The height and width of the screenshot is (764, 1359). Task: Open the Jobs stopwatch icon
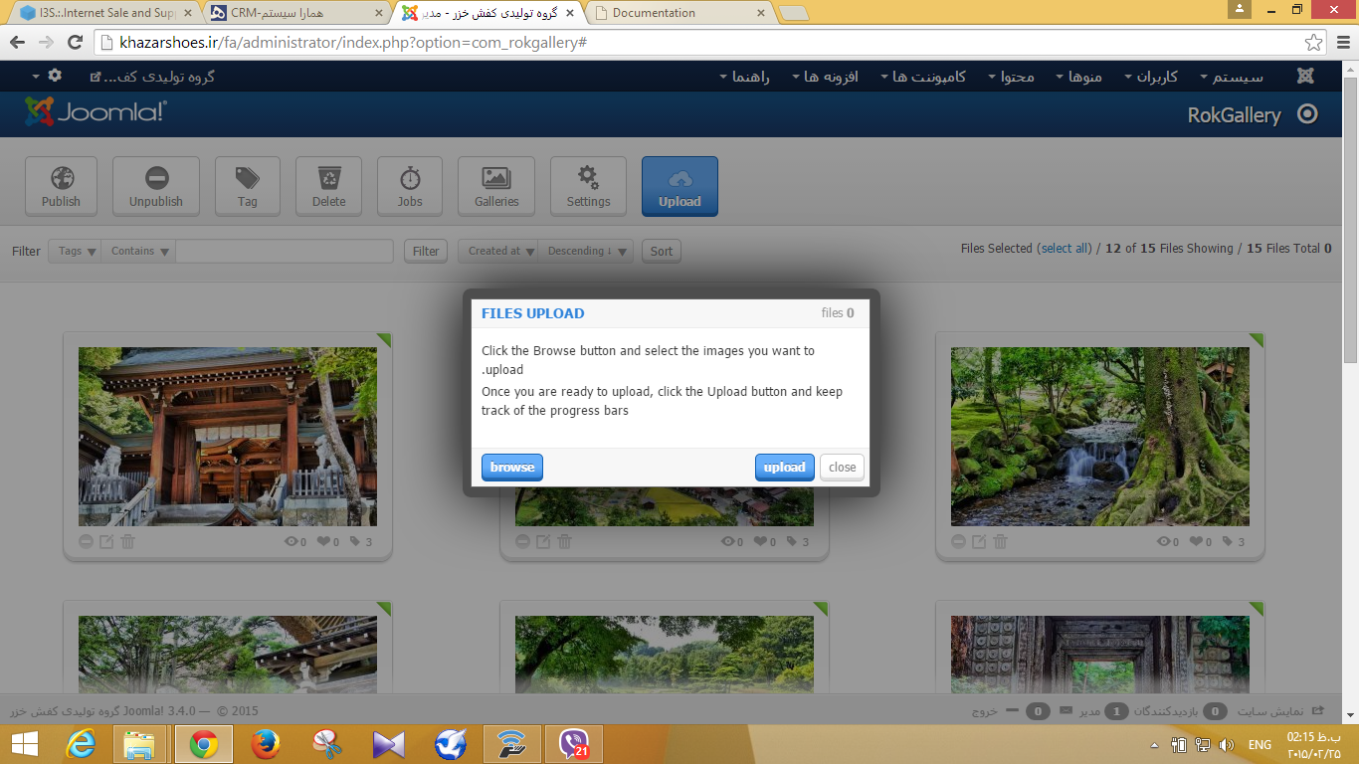click(410, 186)
